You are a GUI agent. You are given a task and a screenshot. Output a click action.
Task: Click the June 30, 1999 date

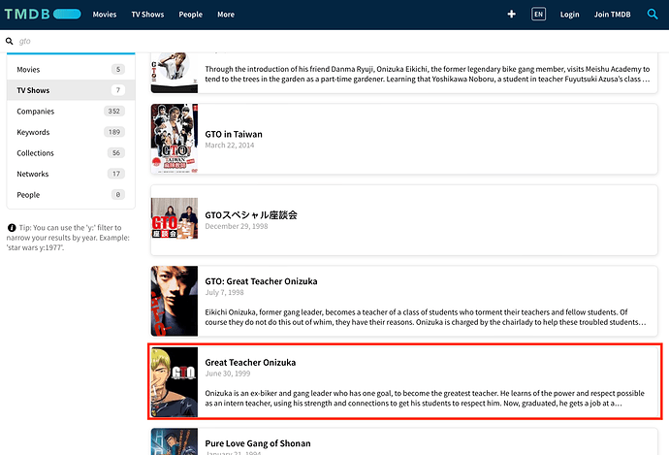pyautogui.click(x=228, y=374)
